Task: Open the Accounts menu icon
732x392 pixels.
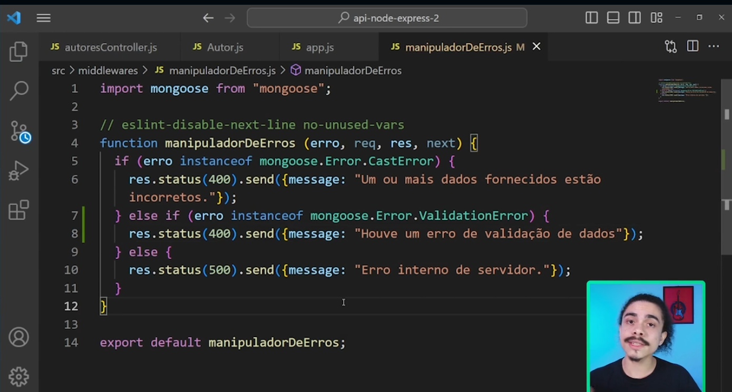Action: pyautogui.click(x=18, y=337)
